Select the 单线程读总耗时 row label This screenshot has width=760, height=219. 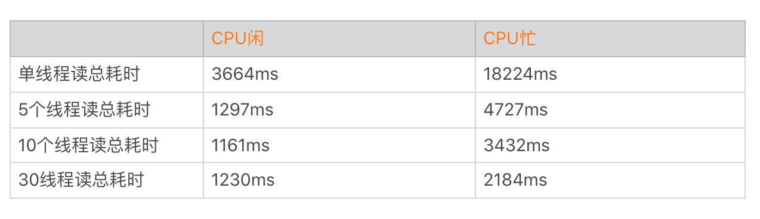tap(79, 74)
